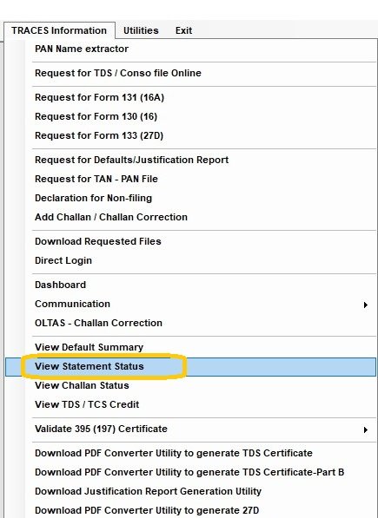The image size is (378, 518).
Task: Download PDF Converter Utility for TDS Certificate-Part B
Action: pyautogui.click(x=191, y=472)
